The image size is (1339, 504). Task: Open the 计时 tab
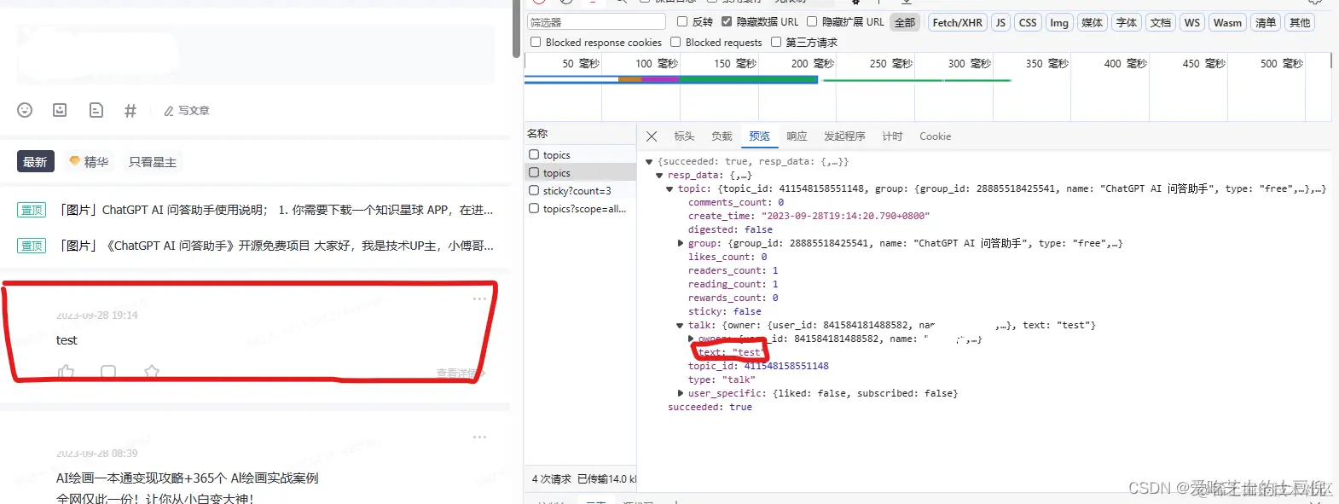[892, 136]
